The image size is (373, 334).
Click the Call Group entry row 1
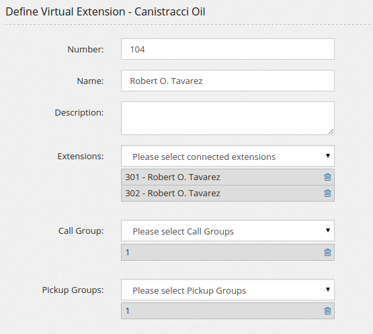click(228, 253)
